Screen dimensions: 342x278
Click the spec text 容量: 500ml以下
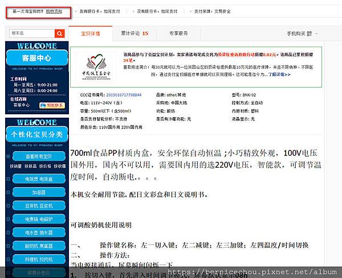coord(105,111)
